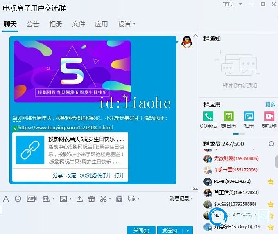
Task: Expand screenshot options arrow
Action: pos(110,198)
